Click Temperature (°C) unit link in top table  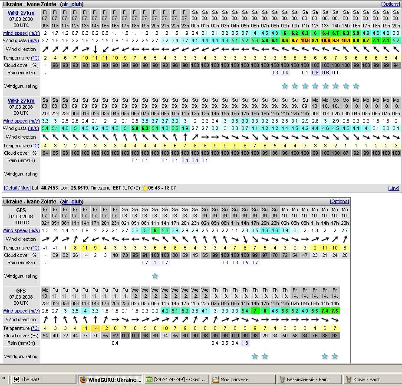[35, 58]
